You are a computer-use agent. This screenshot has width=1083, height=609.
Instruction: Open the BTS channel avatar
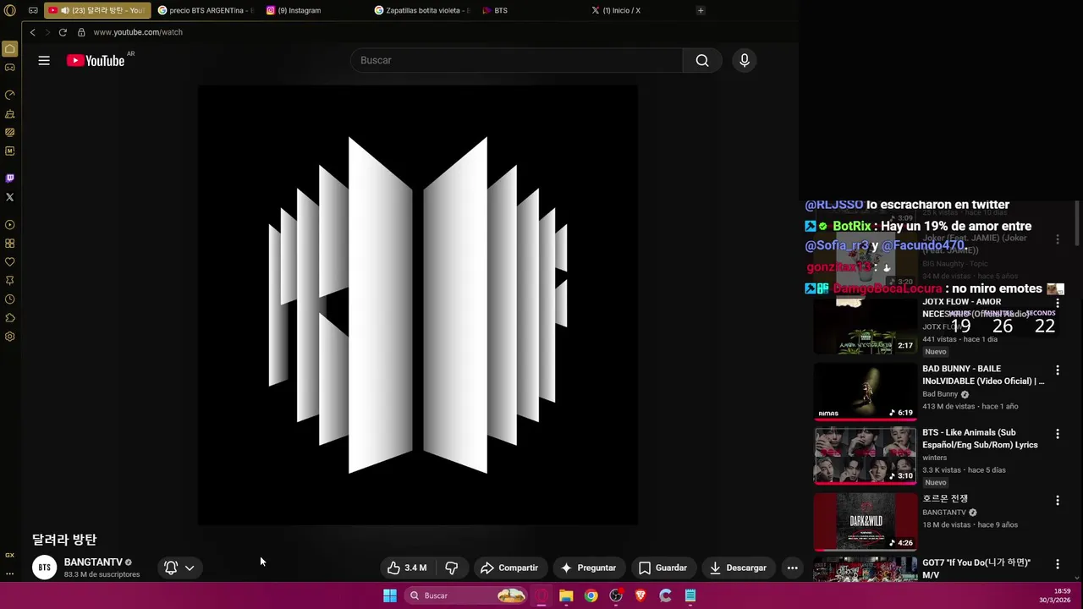pyautogui.click(x=45, y=568)
